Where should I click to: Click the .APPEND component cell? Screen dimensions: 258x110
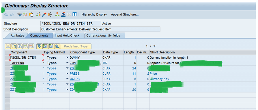[27, 63]
